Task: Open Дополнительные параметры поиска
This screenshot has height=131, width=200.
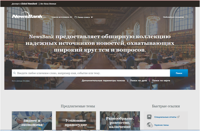Action: point(103,81)
